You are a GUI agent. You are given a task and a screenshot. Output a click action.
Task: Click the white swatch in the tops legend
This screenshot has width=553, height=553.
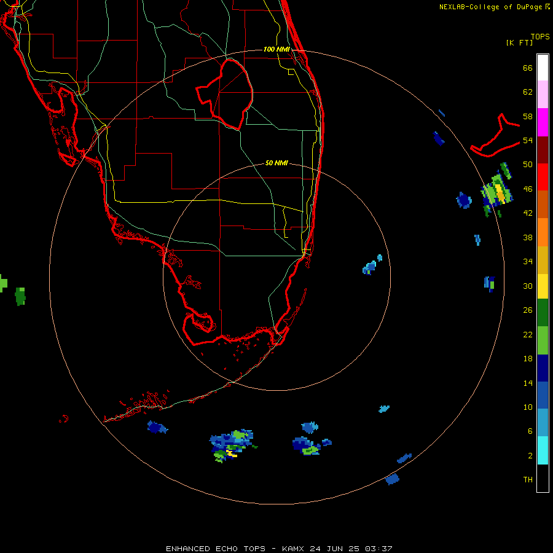tap(543, 68)
